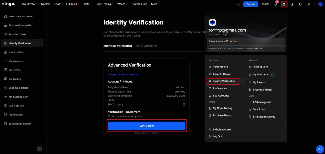Click My Vouchers in account dropdown

click(258, 74)
